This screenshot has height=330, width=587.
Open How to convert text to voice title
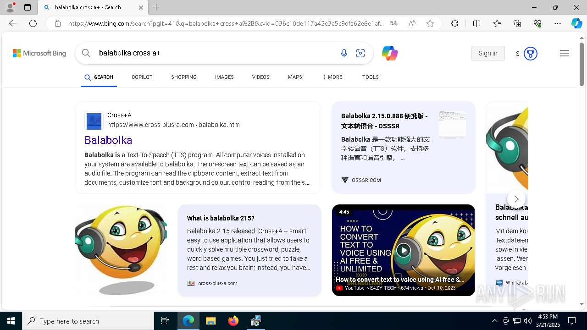tap(400, 280)
